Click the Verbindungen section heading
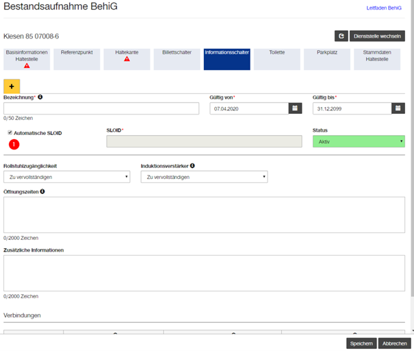Image resolution: width=414 pixels, height=351 pixels. pos(22,315)
